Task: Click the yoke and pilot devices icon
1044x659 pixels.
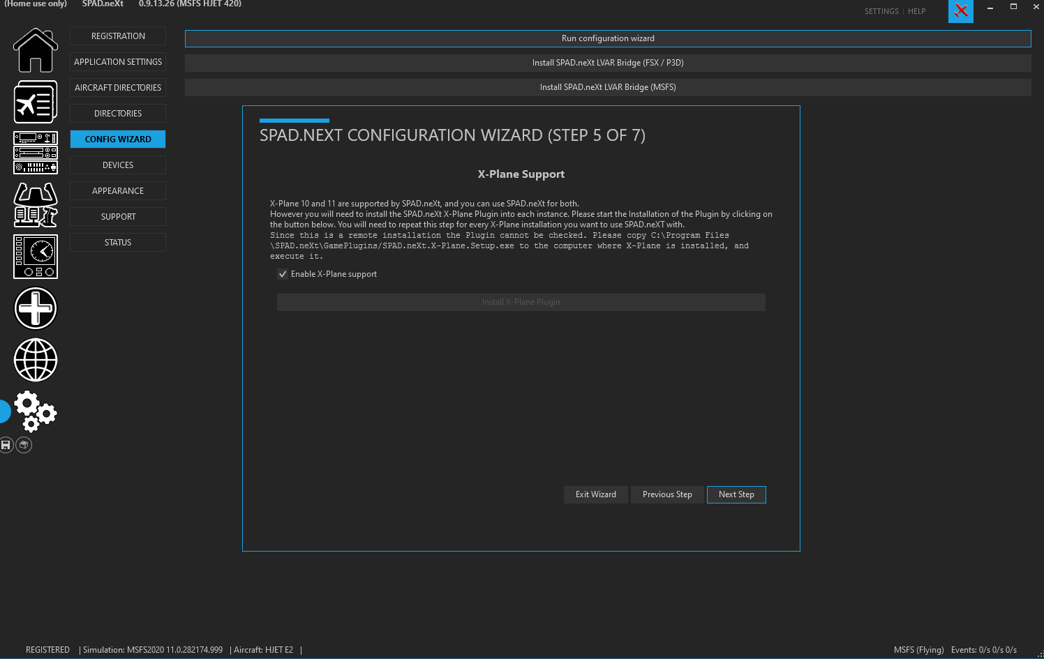Action: [x=36, y=205]
